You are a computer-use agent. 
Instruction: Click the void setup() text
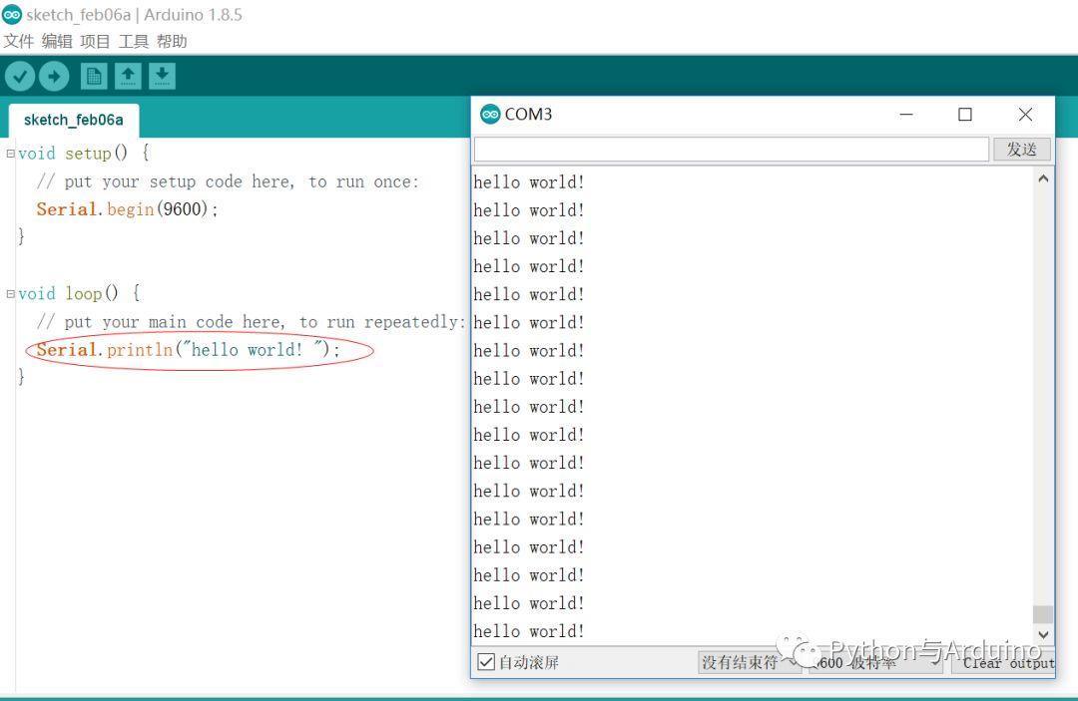pyautogui.click(x=73, y=154)
